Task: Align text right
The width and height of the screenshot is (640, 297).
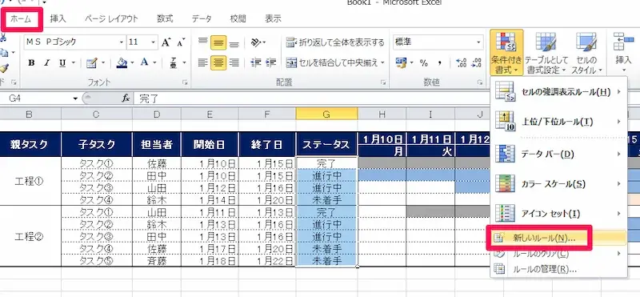Action: 234,63
